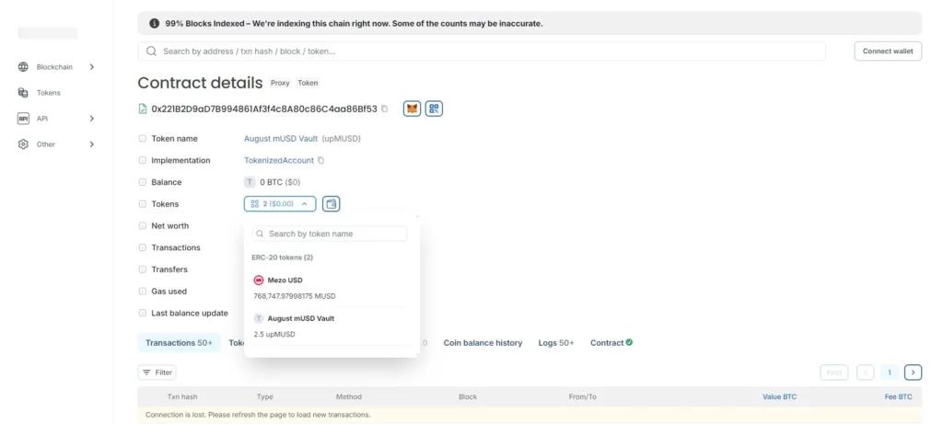This screenshot has height=424, width=943.
Task: Click the Txn hash column header
Action: tap(182, 397)
